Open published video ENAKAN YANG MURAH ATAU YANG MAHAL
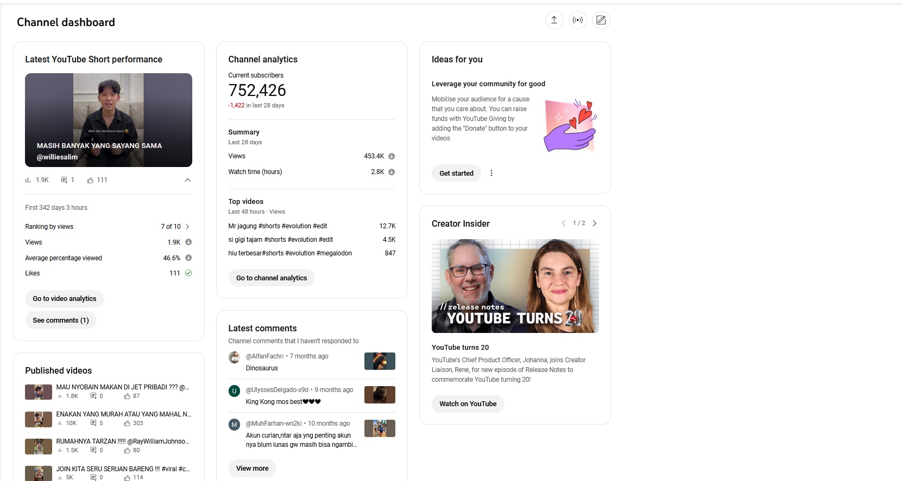The width and height of the screenshot is (902, 481). pos(124,414)
